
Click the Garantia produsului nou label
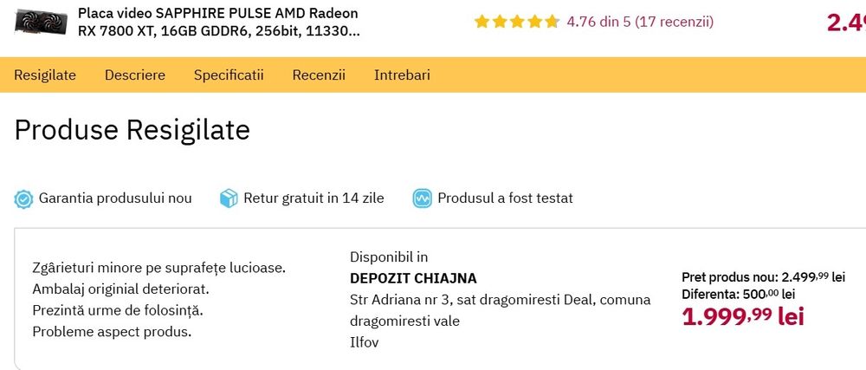point(115,198)
